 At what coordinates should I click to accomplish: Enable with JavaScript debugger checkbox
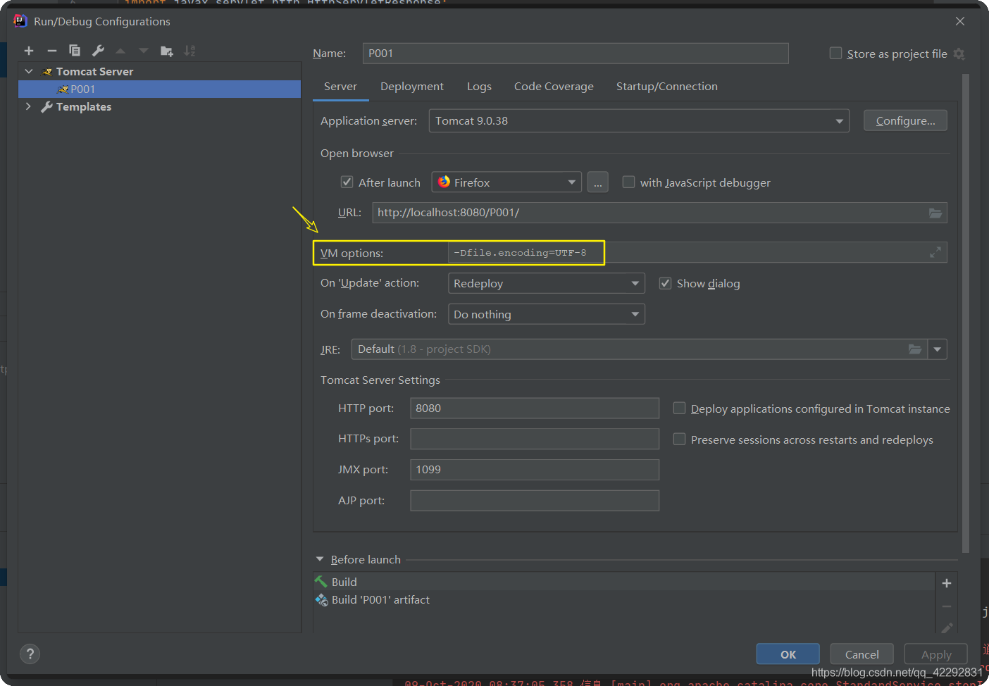tap(628, 182)
